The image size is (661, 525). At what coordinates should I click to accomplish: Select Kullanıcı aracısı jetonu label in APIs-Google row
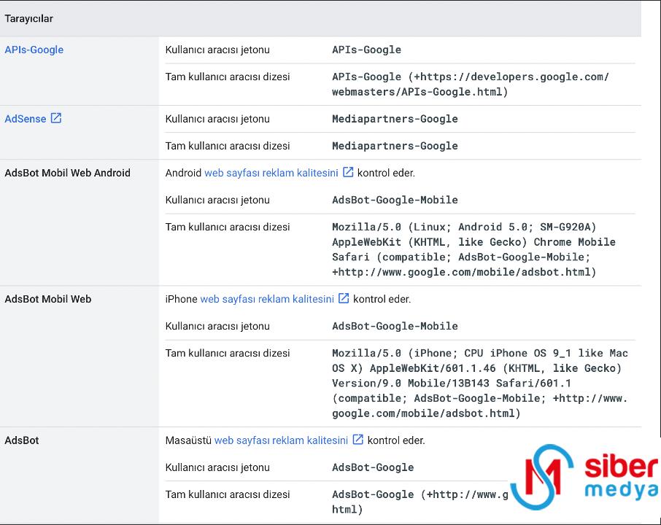pos(217,50)
